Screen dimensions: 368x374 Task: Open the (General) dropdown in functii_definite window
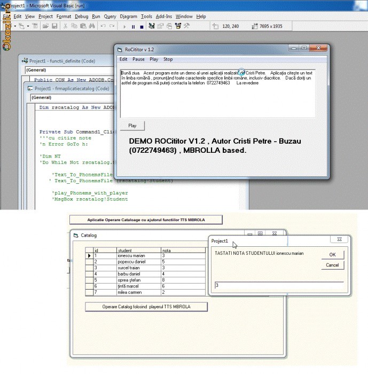click(x=69, y=70)
